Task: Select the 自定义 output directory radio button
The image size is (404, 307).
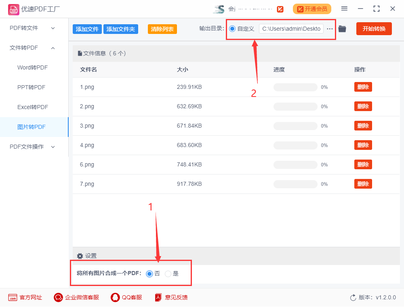Action: click(x=232, y=29)
